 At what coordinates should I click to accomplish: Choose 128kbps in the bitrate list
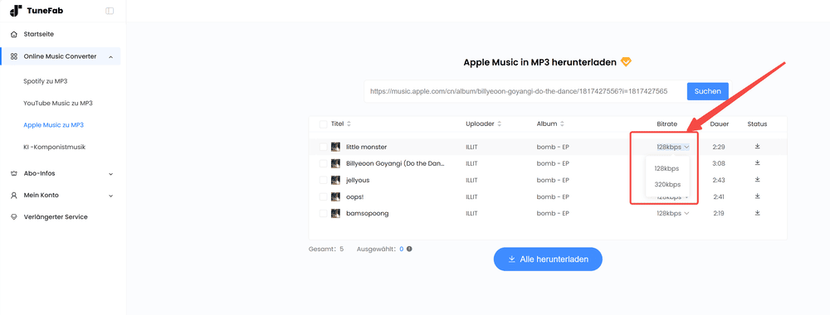point(667,168)
